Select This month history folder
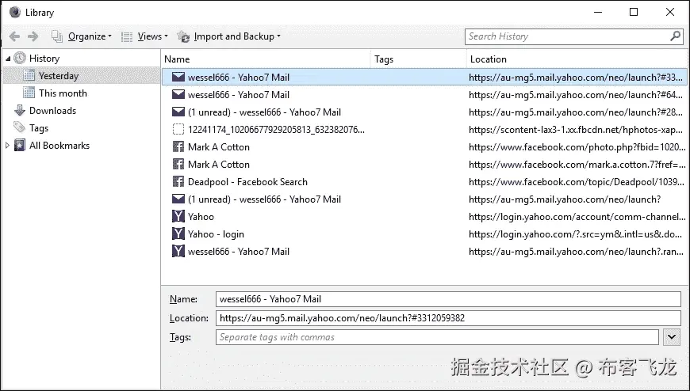Screen dimensions: 690x391 63,93
